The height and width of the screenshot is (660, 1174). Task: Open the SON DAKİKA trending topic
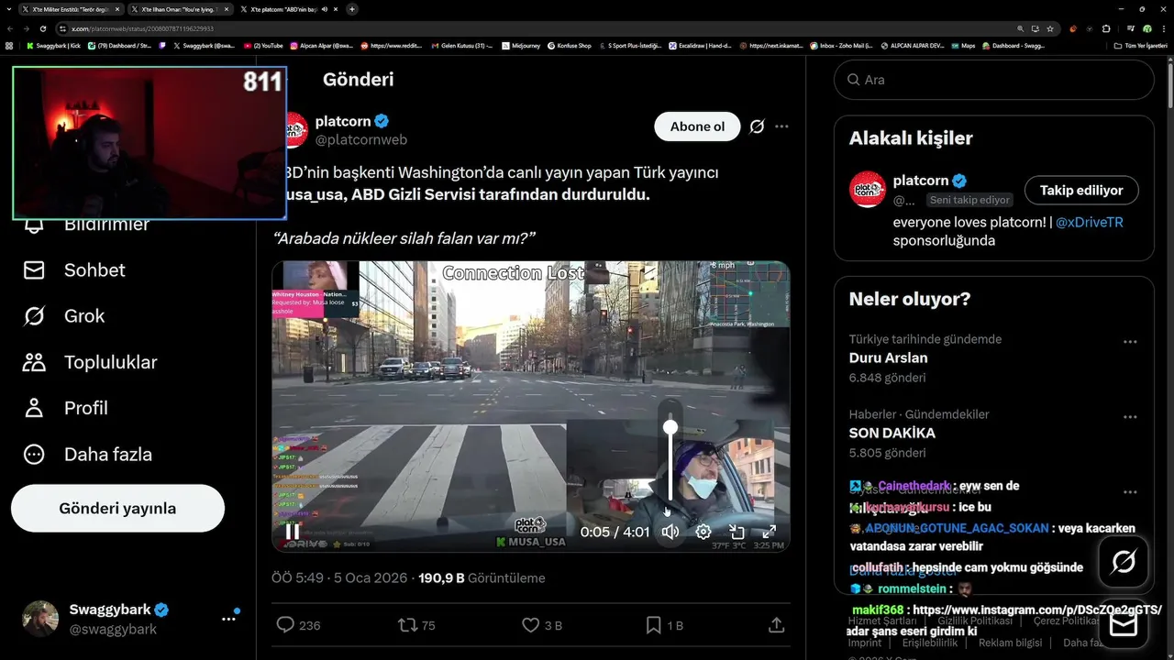click(892, 433)
